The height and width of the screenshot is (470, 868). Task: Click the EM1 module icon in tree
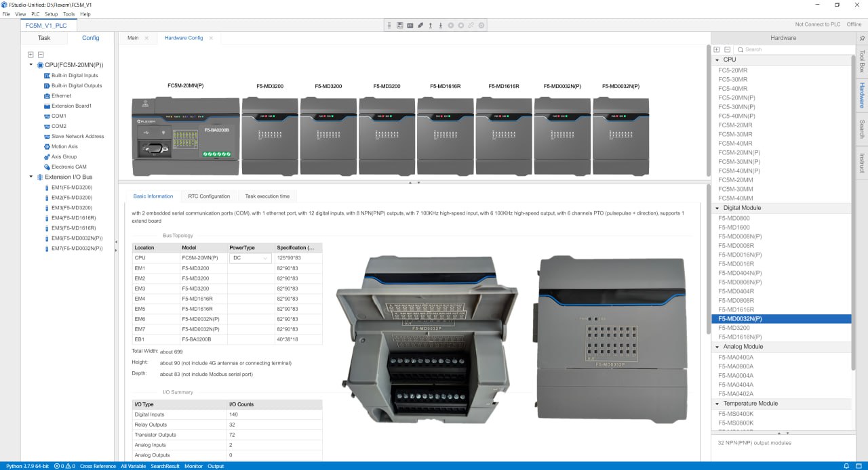(x=47, y=188)
